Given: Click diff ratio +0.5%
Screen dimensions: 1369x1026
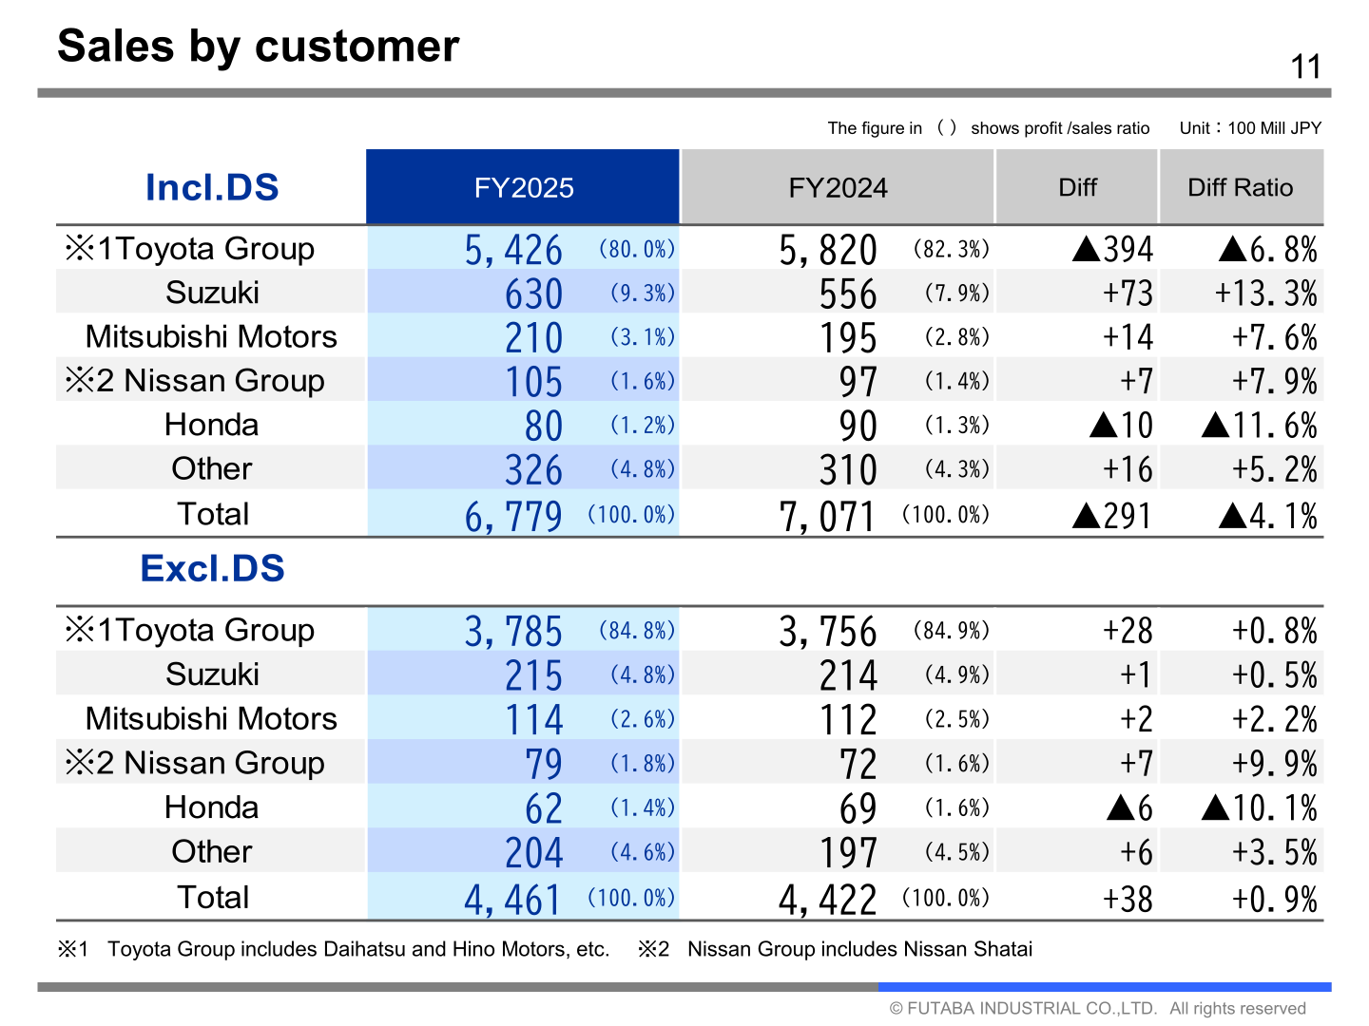Looking at the screenshot, I should pos(1275,675).
